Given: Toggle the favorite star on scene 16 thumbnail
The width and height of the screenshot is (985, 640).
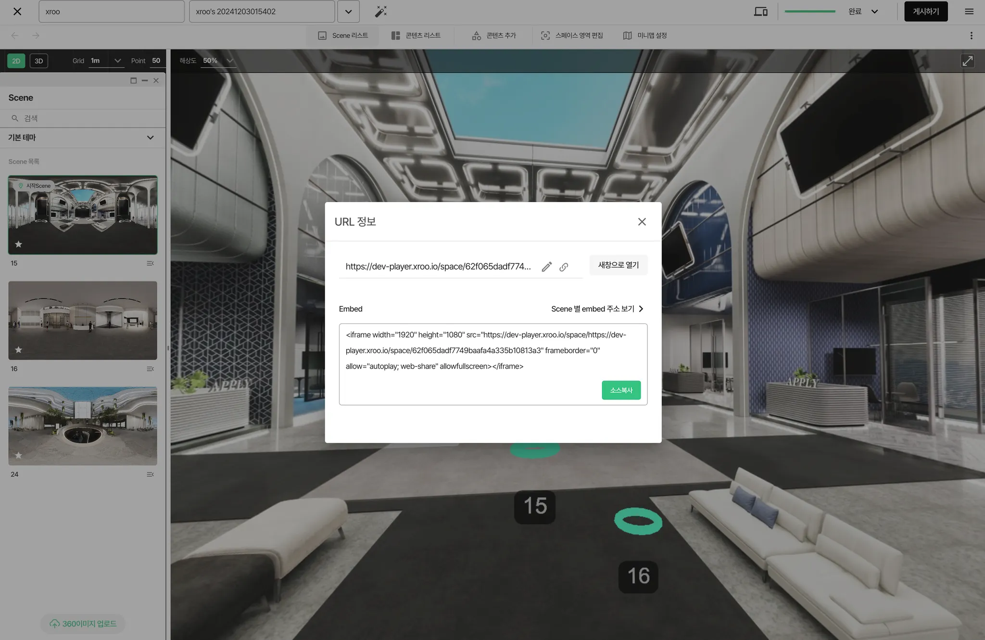Looking at the screenshot, I should (18, 350).
